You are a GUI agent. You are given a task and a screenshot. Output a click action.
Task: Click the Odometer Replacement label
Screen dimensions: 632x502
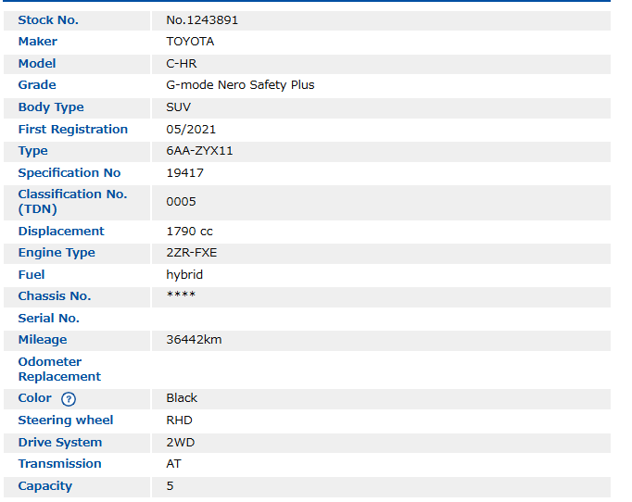[x=59, y=370]
